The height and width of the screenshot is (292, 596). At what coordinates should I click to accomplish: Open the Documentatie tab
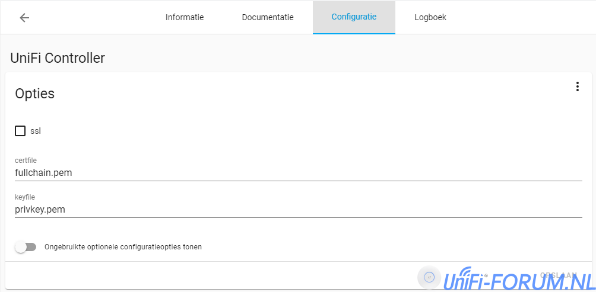268,18
